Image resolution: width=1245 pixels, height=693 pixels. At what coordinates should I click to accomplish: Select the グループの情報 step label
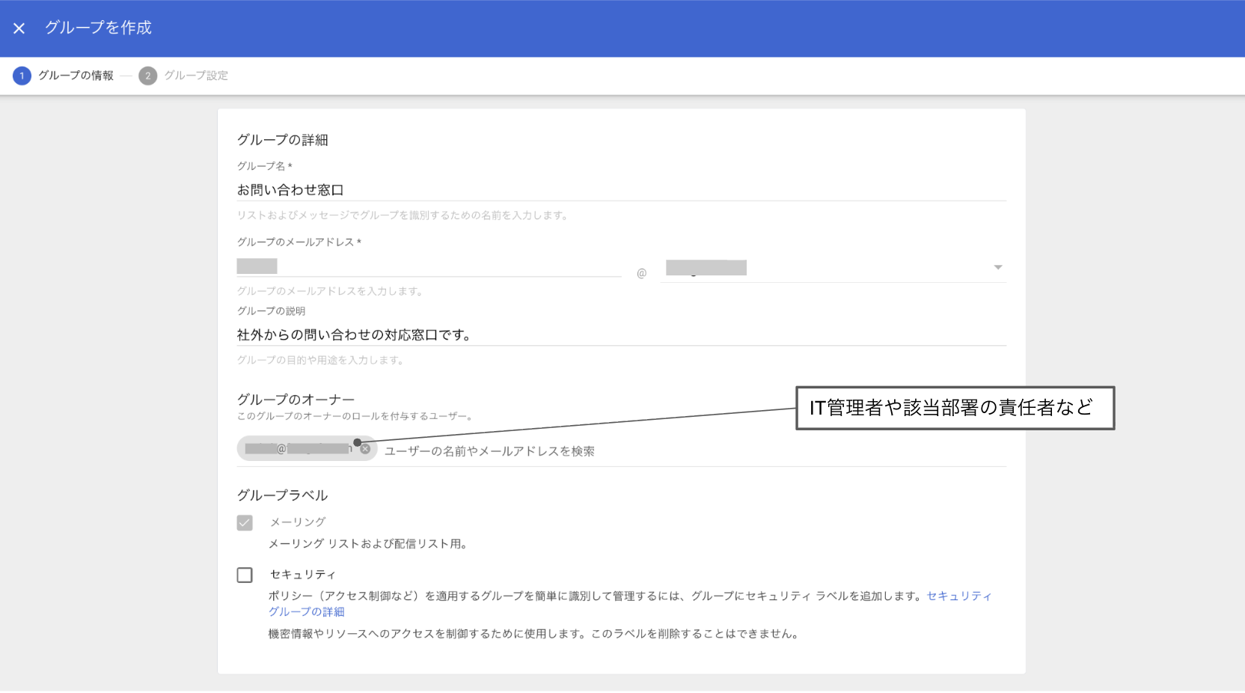click(x=76, y=76)
